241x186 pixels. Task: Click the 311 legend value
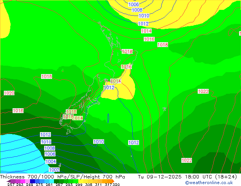(98, 184)
